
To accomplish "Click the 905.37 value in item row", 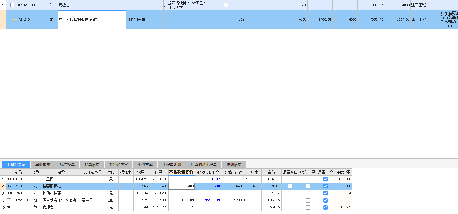I will (371, 5).
